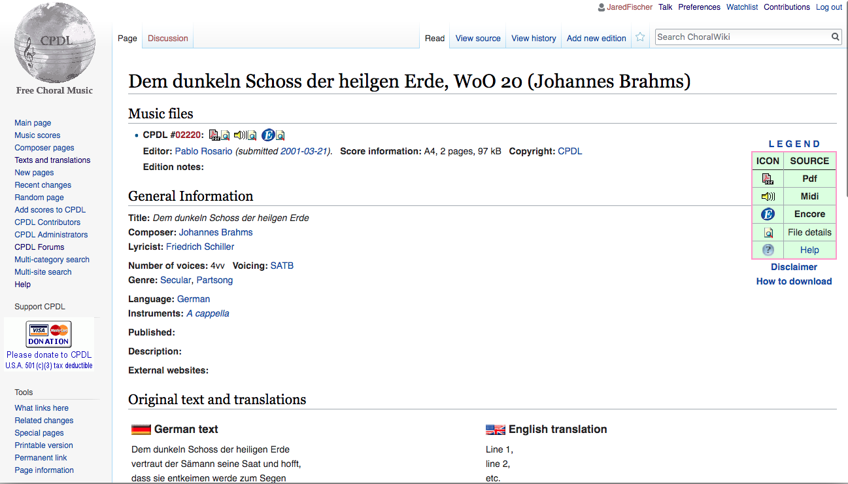Open the View history tab

[x=534, y=39]
